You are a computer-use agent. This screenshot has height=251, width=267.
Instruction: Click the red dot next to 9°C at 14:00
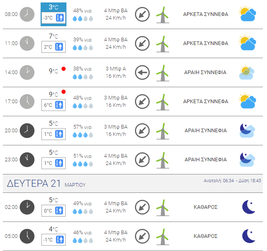click(64, 69)
